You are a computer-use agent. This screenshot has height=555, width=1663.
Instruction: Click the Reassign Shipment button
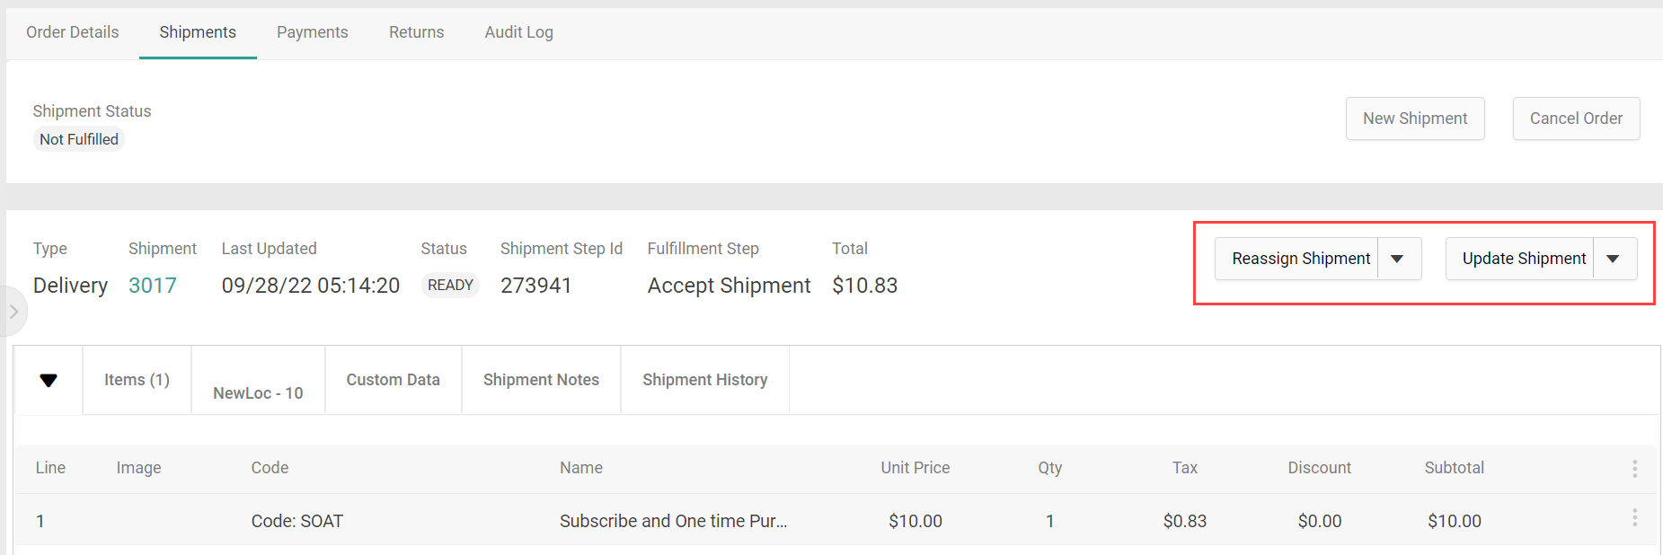[x=1300, y=259]
